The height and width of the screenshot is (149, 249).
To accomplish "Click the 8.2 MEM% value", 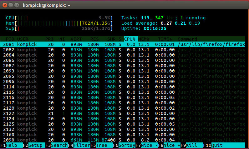I will [x=145, y=140].
